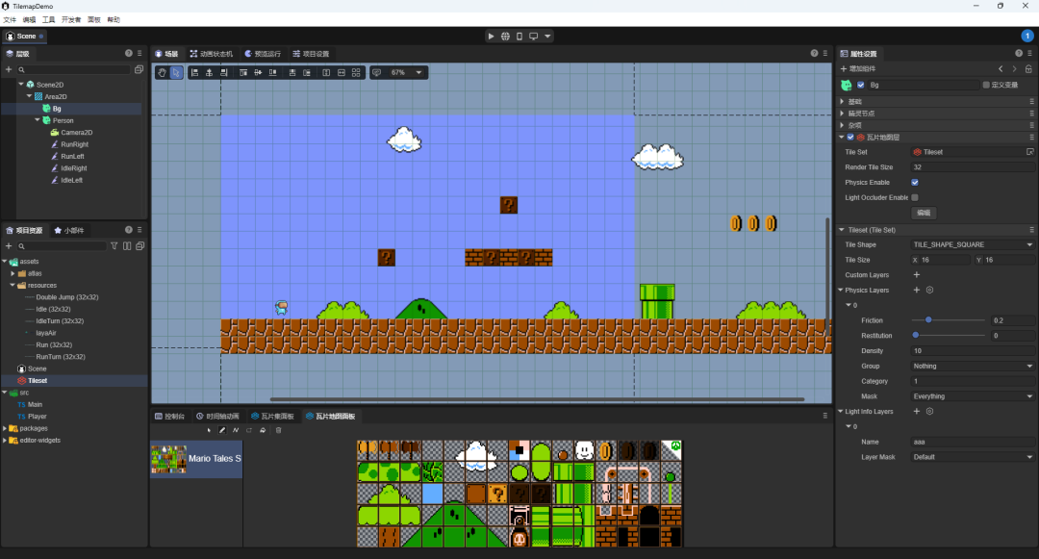Expand the packages folder
Viewport: 1039px width, 559px height.
click(x=6, y=428)
